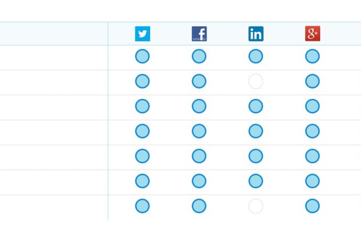Toggle third row Facebook circle
Image resolution: width=361 pixels, height=225 pixels.
point(199,106)
